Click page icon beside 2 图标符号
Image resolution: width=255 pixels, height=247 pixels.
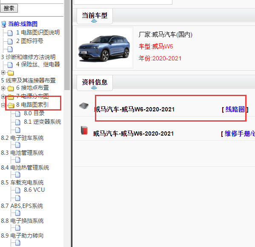[10, 41]
